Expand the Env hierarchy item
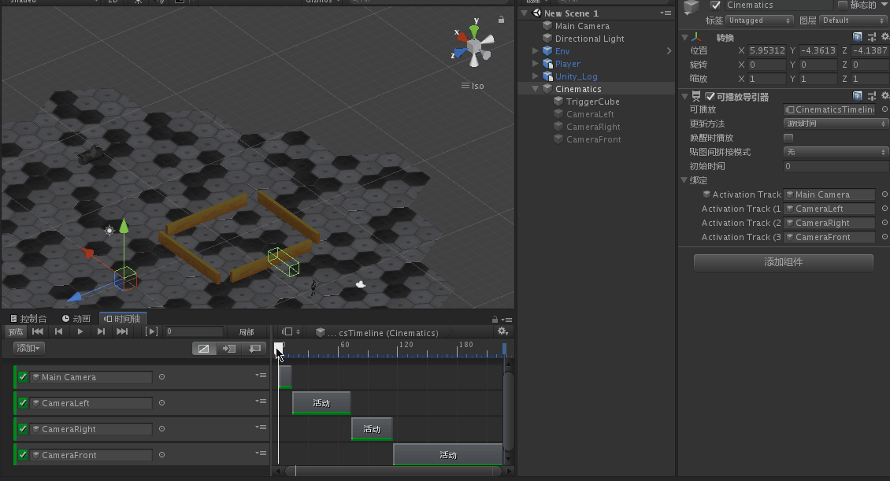 [536, 51]
